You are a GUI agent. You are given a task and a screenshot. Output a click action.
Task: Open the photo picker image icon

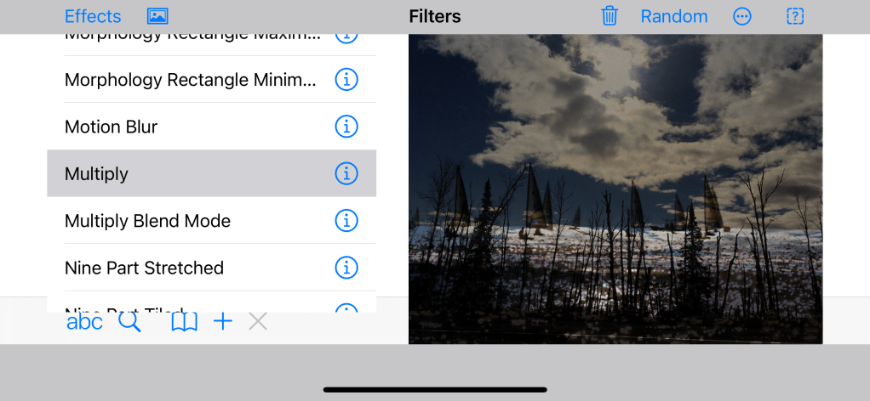[157, 17]
